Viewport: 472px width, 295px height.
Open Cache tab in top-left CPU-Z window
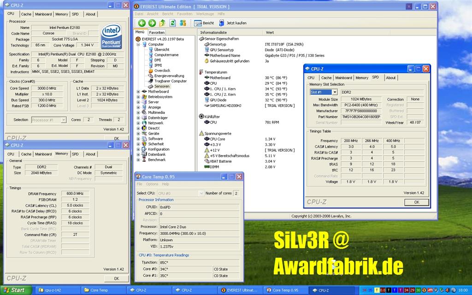pos(26,14)
